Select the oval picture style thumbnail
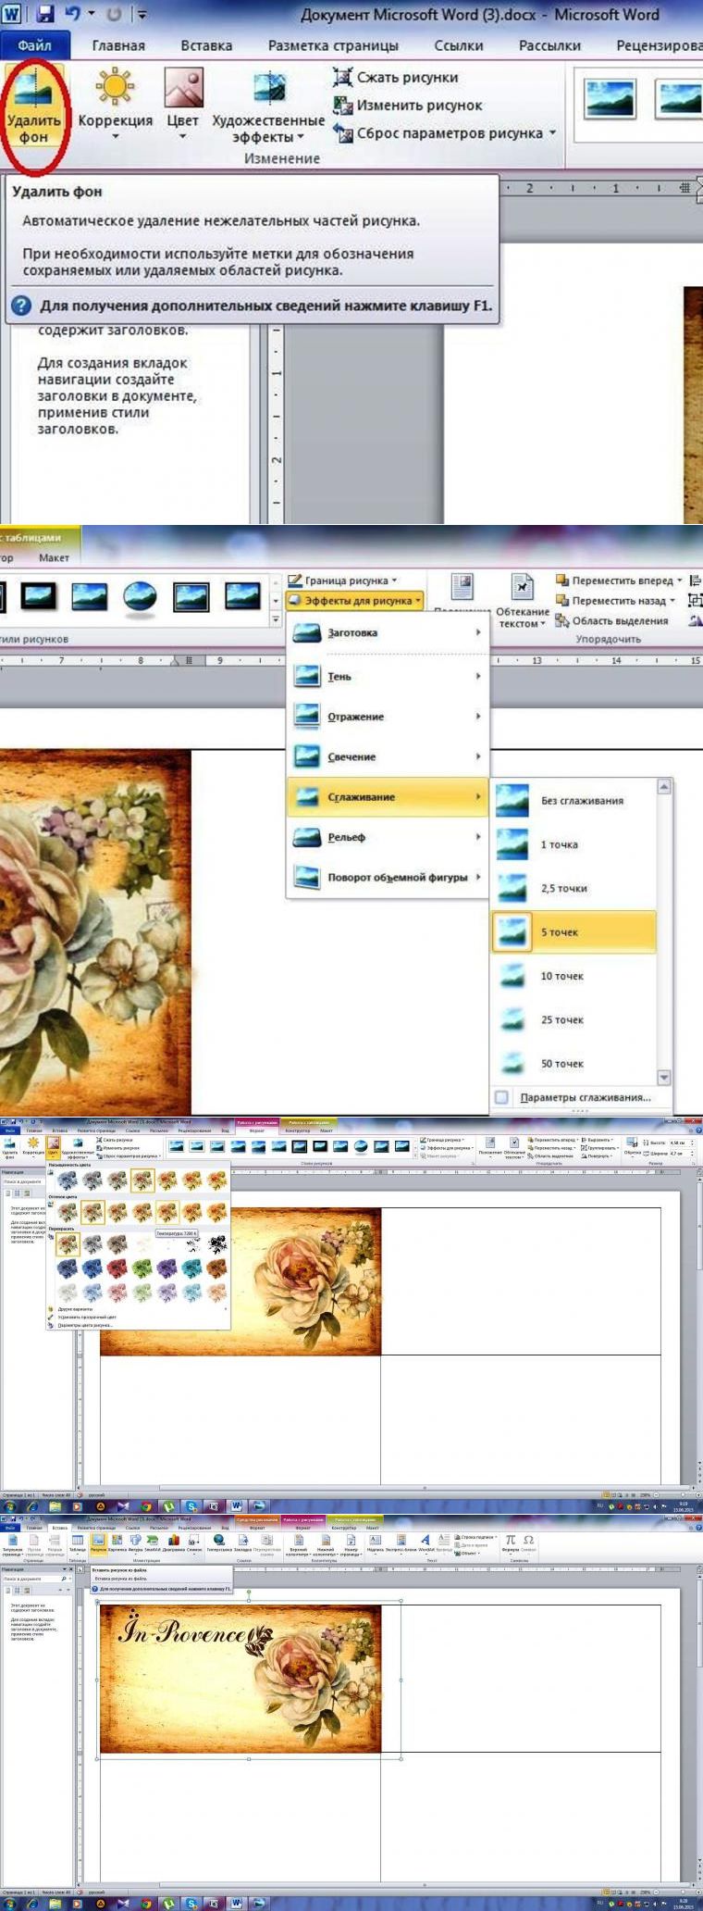This screenshot has height=1911, width=703. [x=139, y=596]
